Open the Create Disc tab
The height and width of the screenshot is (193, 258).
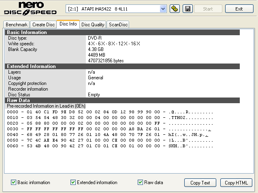coord(43,25)
